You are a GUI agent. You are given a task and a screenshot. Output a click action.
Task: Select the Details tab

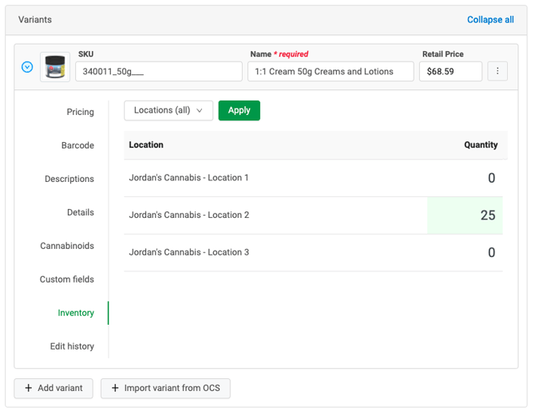(80, 212)
